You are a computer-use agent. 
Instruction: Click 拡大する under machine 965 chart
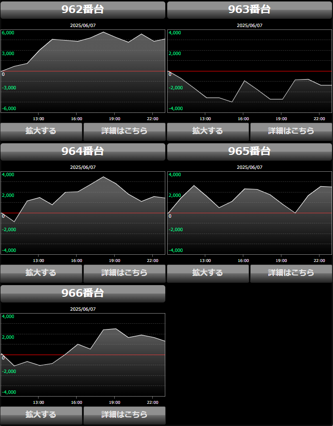pos(208,274)
